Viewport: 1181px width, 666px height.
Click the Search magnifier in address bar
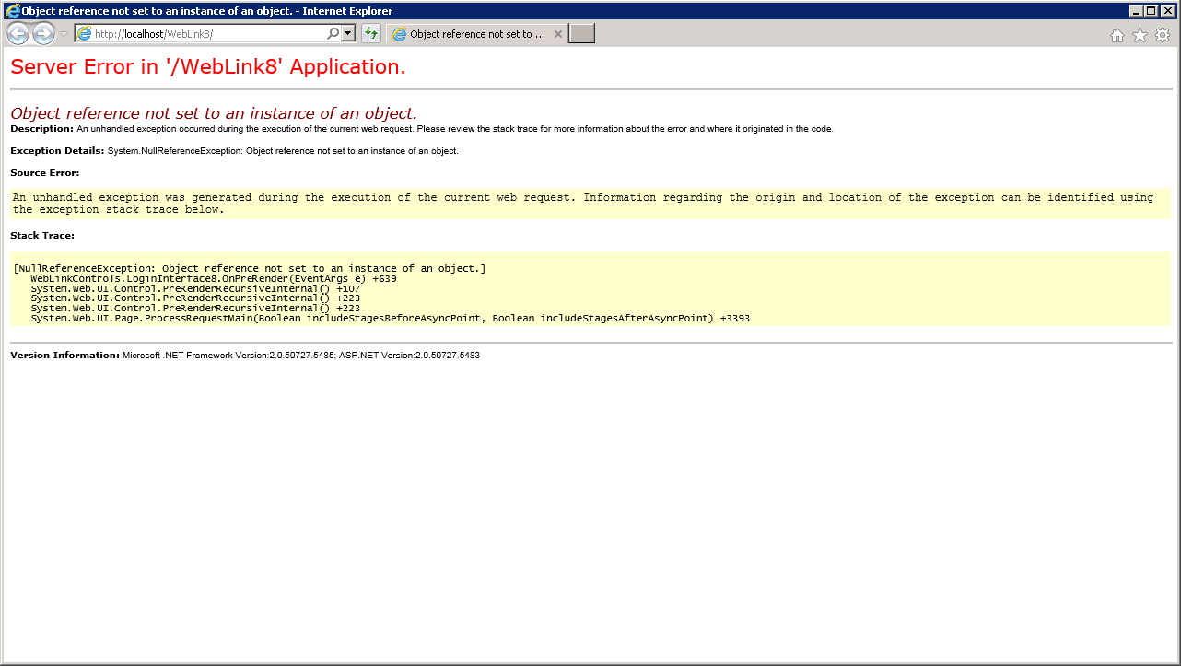pos(333,34)
